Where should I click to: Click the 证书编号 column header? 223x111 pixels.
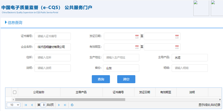pyautogui.click(x=118, y=92)
